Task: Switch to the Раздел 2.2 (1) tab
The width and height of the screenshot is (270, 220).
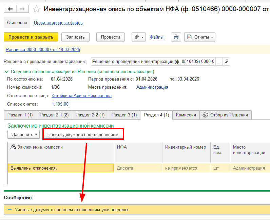Action: pyautogui.click(x=90, y=115)
